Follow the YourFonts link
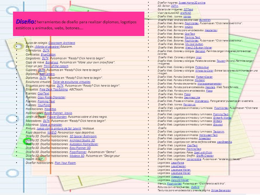This screenshot has height=195, width=260. click(44, 105)
